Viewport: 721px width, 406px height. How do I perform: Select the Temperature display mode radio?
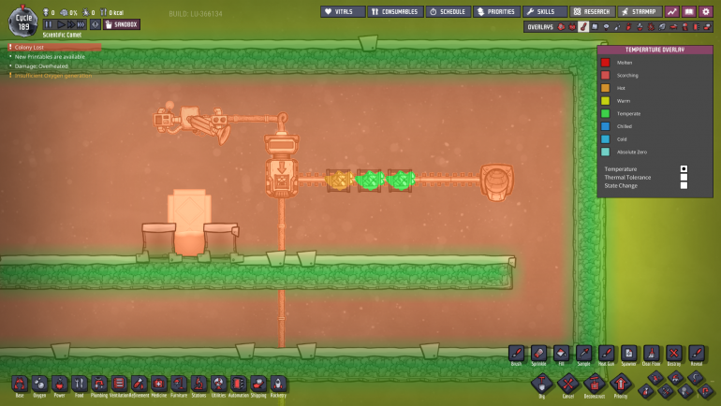coord(684,169)
